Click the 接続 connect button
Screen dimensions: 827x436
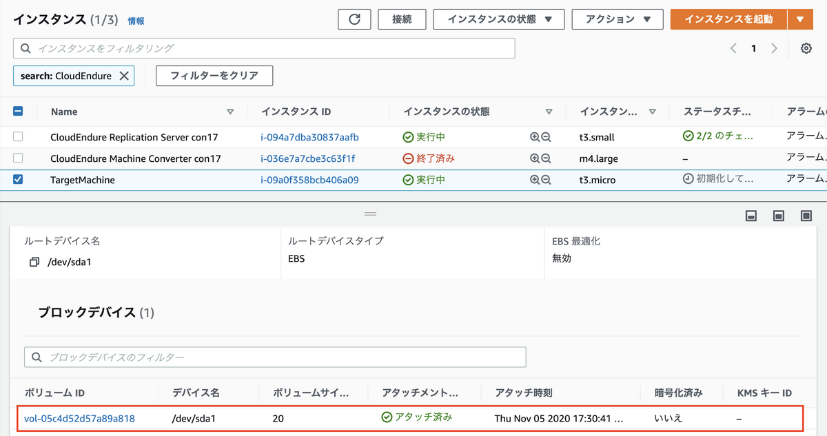[402, 19]
